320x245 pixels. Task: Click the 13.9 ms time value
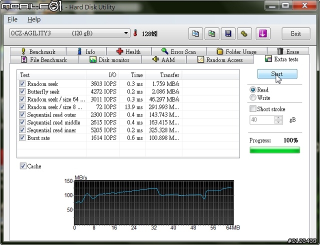tap(134, 107)
